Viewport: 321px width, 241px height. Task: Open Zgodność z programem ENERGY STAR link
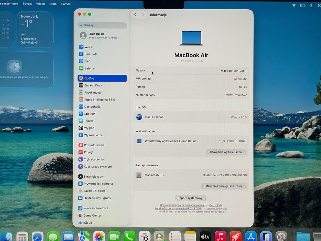pyautogui.click(x=178, y=208)
